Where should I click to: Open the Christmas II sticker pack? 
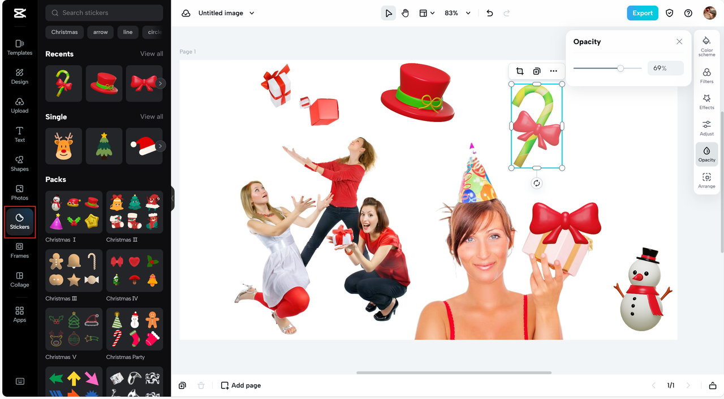[135, 212]
